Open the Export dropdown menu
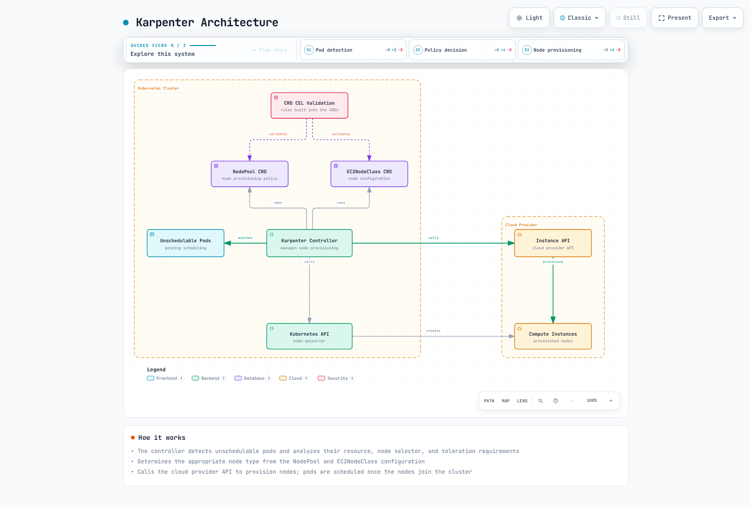This screenshot has width=751, height=507. click(723, 18)
